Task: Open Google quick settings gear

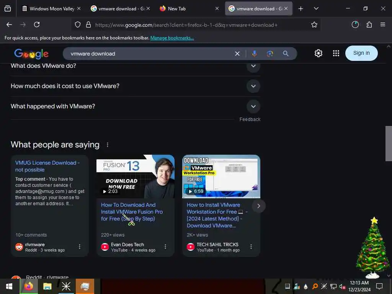Action: click(318, 53)
